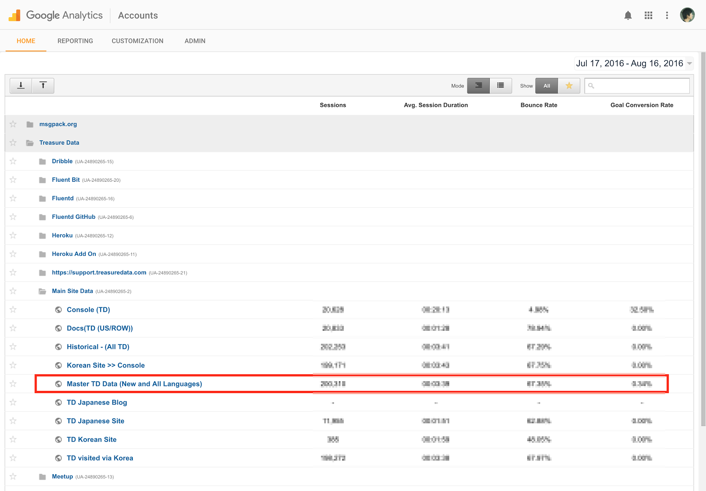The height and width of the screenshot is (491, 706).
Task: Open the three-dot options menu
Action: (667, 15)
